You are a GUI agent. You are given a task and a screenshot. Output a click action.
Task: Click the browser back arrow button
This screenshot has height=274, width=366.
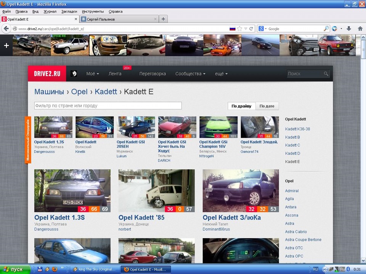pos(6,29)
